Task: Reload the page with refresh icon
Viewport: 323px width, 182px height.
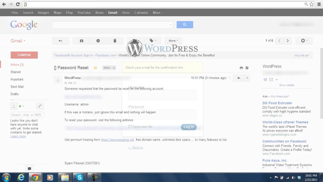Action: (x=18, y=4)
